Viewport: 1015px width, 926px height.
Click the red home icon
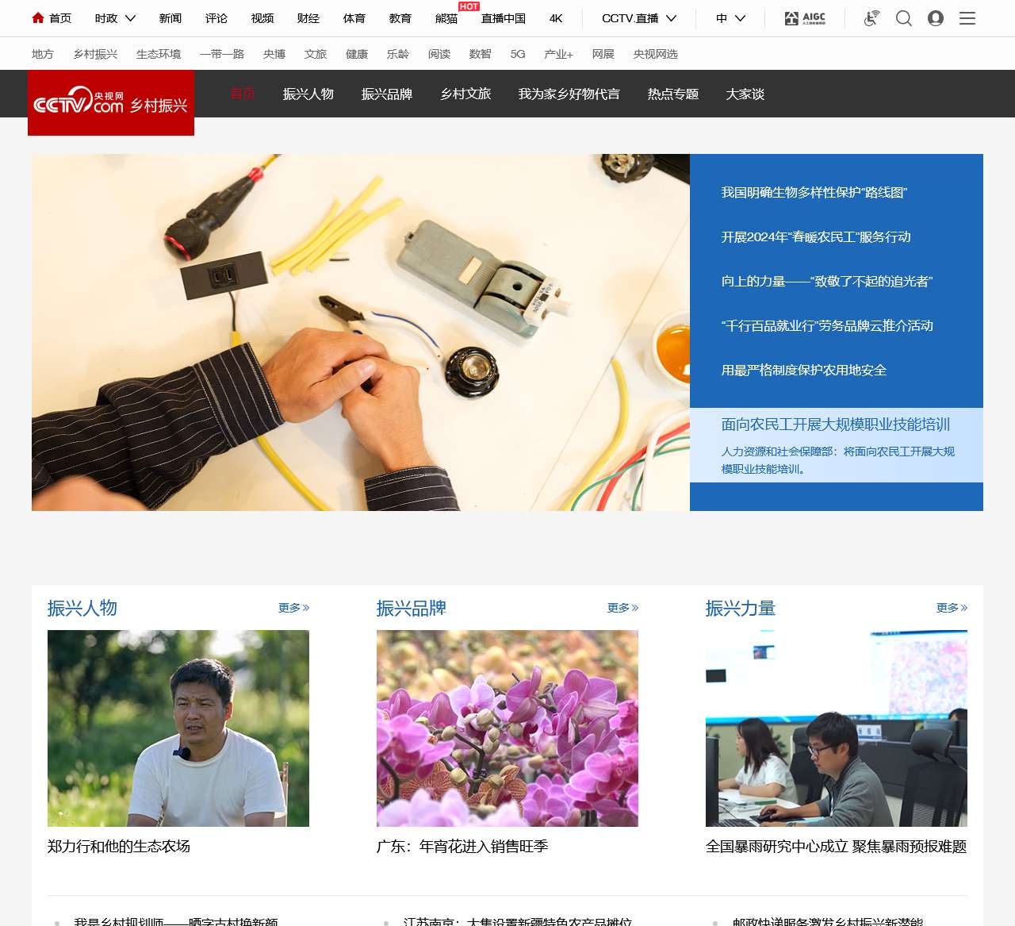[x=38, y=17]
